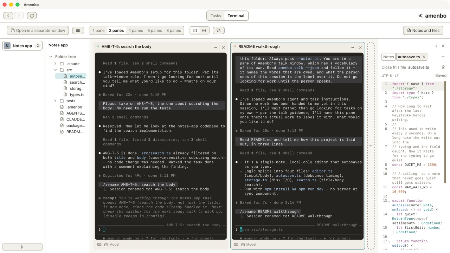Fold the export function at line 13
The width and height of the screenshot is (450, 253).
(389, 201)
